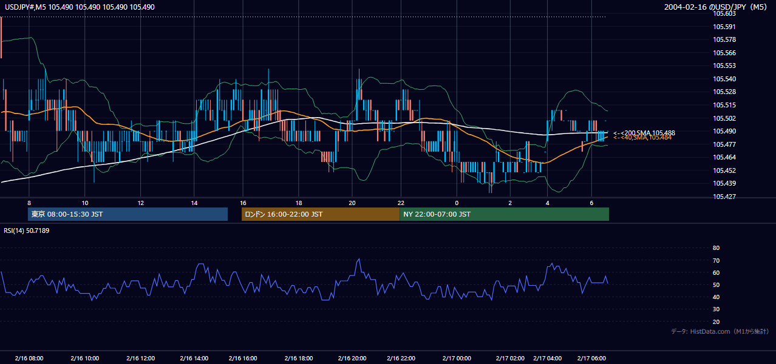
Task: Click price axis value 105.553
Action: 724,66
